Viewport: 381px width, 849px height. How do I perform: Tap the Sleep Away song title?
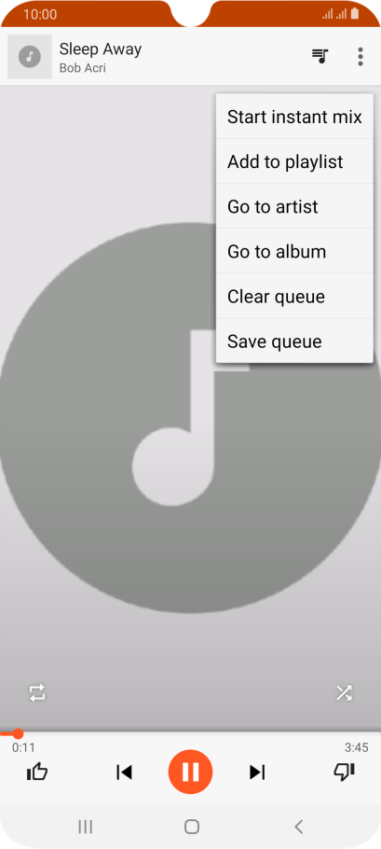coord(100,49)
